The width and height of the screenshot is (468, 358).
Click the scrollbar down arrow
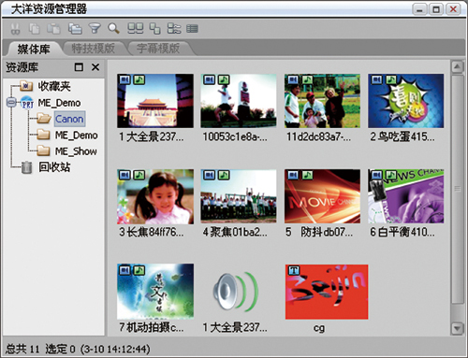(x=458, y=328)
